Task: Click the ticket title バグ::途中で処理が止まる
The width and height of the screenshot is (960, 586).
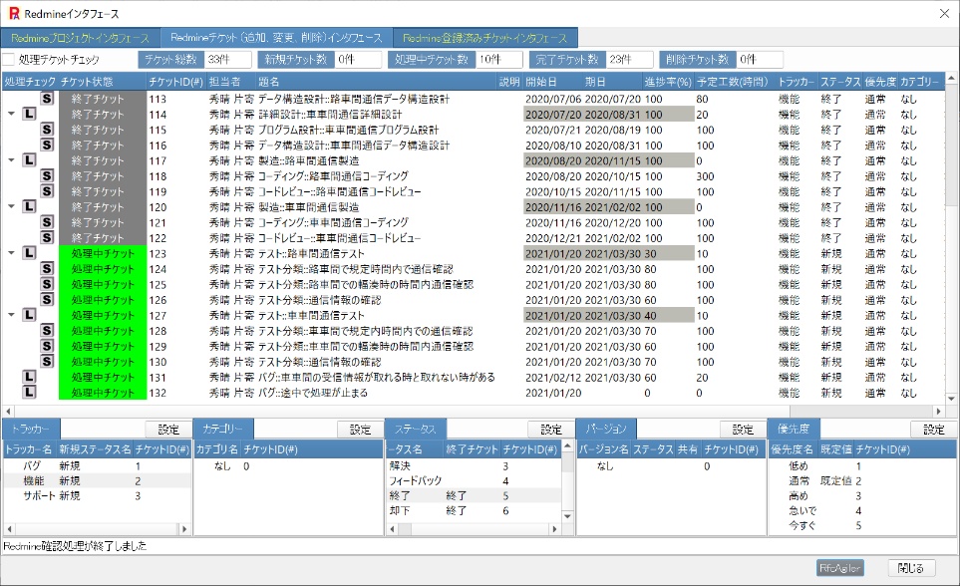Action: (313, 393)
